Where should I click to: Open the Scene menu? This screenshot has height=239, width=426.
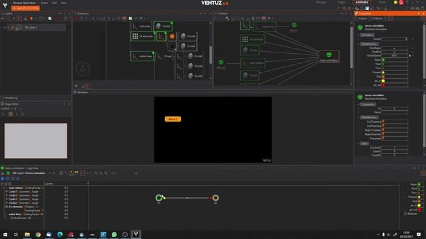click(45, 3)
